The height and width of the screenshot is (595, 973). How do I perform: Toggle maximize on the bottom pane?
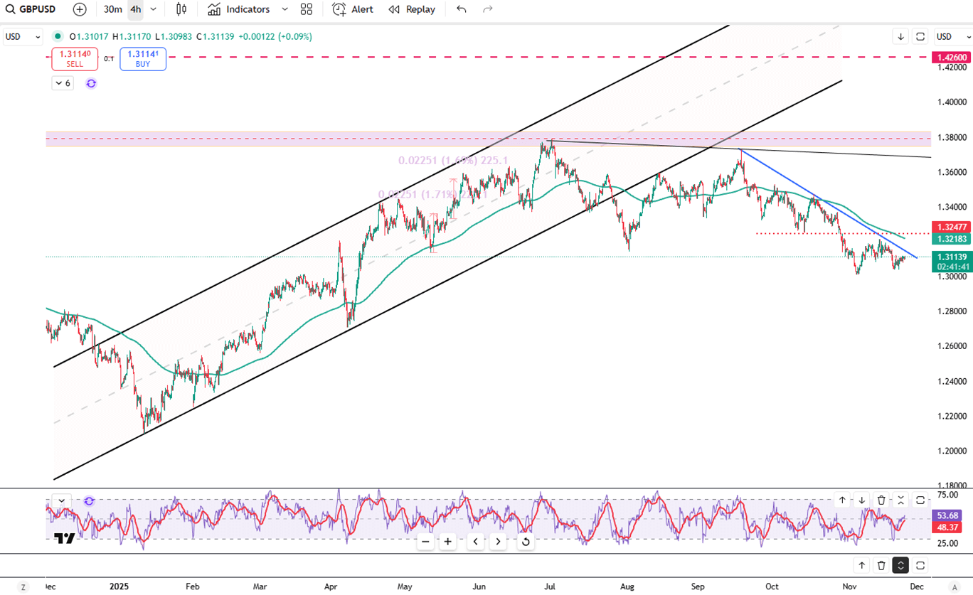coord(920,565)
